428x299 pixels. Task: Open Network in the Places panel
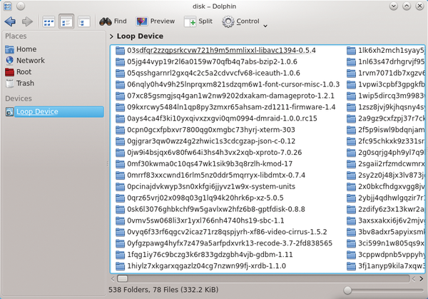(x=30, y=61)
